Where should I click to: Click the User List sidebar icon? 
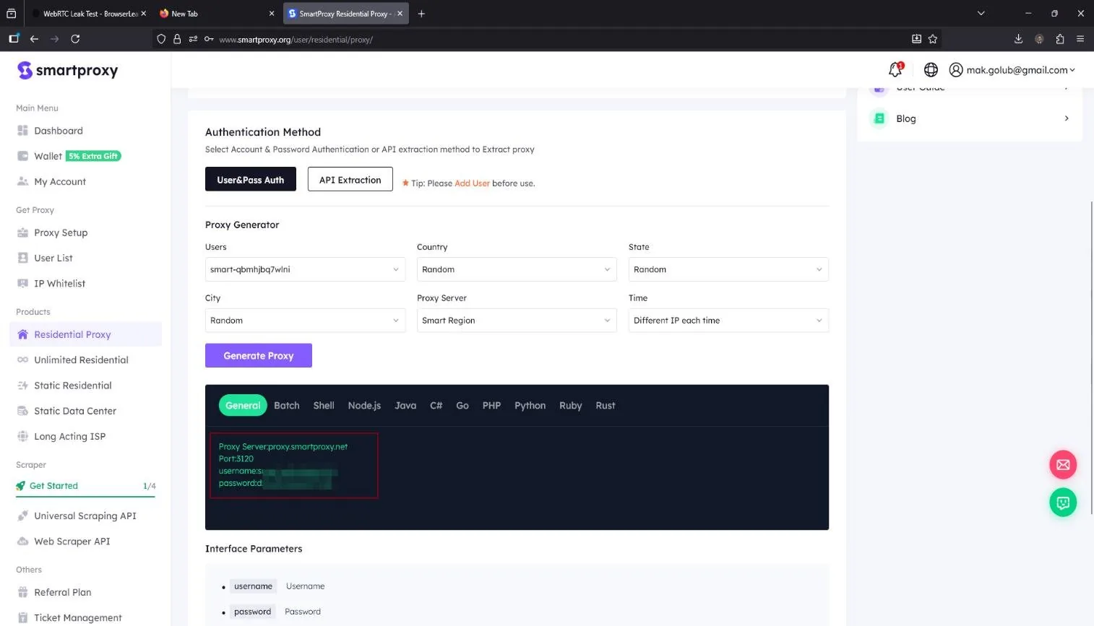[22, 258]
